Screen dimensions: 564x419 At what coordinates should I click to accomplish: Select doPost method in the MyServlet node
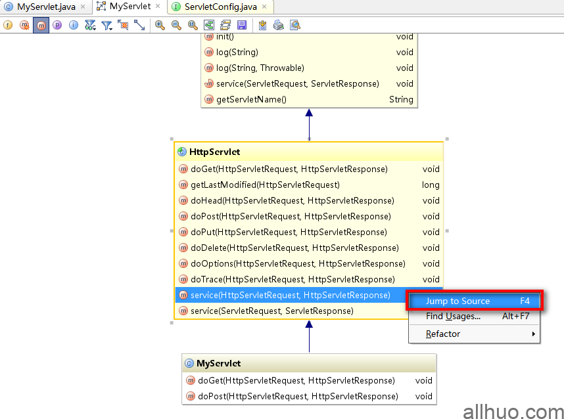(298, 396)
